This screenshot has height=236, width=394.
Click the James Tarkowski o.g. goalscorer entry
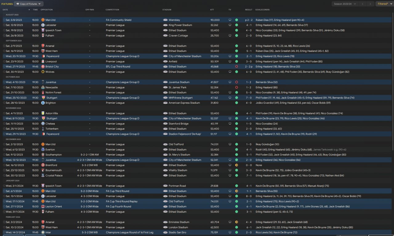click(330, 149)
